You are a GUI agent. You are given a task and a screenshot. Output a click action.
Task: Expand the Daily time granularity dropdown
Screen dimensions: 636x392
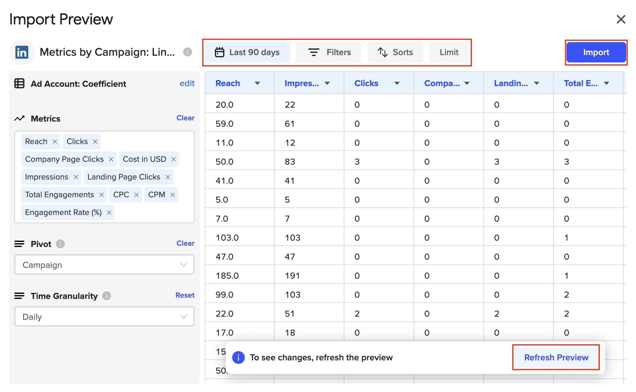104,317
